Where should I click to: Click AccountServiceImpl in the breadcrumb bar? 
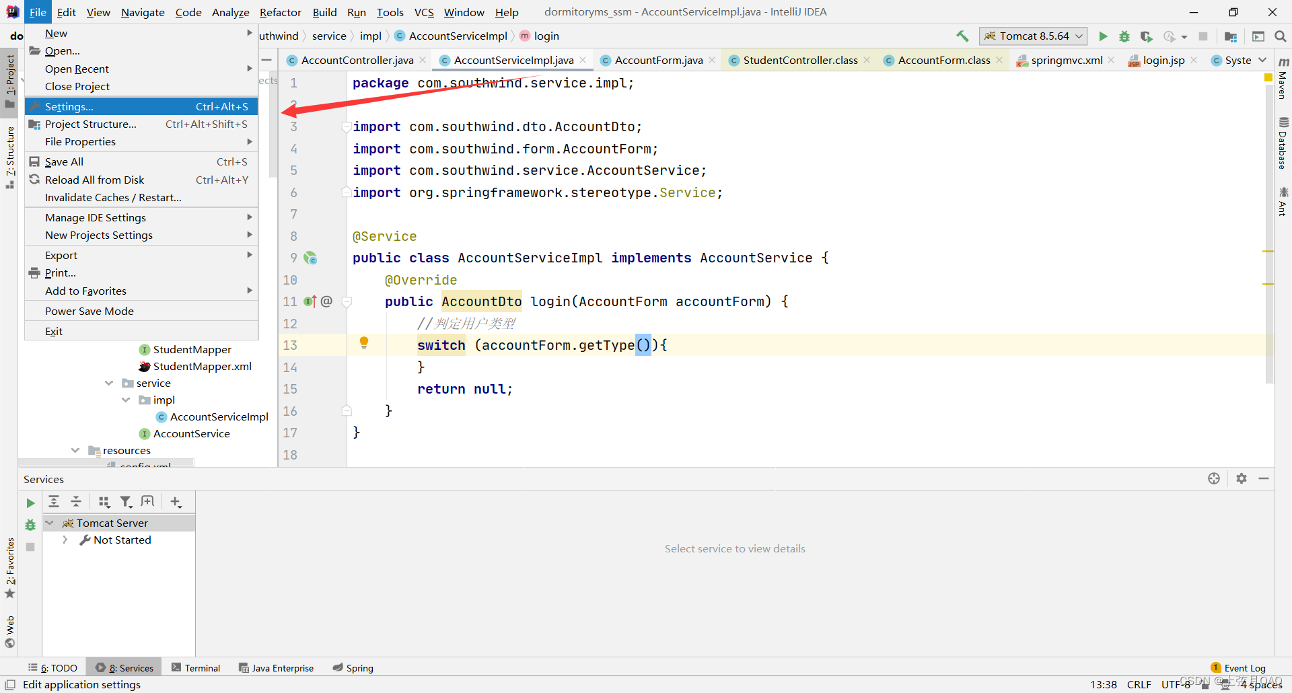tap(451, 36)
